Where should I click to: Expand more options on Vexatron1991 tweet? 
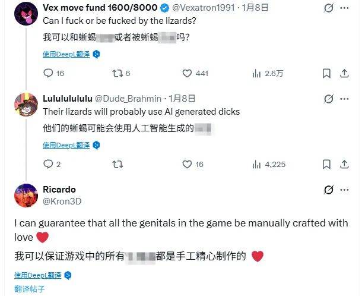tap(344, 8)
